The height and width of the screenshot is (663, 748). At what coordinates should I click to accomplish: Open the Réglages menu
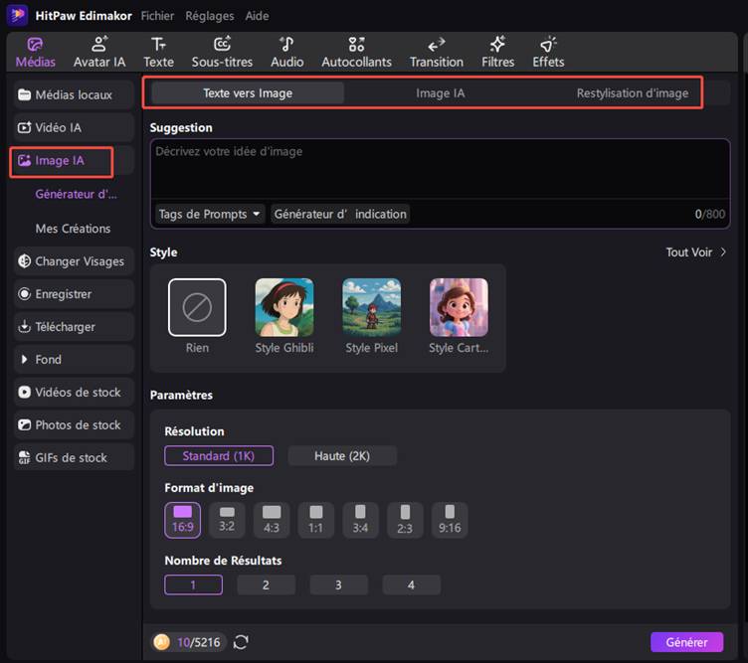point(210,16)
